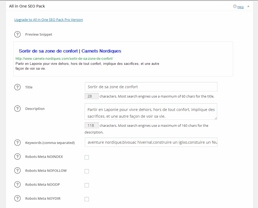Click the Robots Meta NOYDIR label

click(43, 199)
